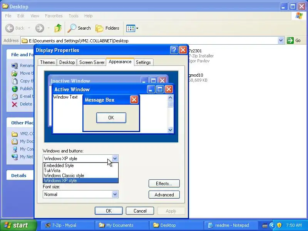Select the gmod10 file
Image resolution: width=308 pixels, height=231 pixels.
click(x=198, y=78)
